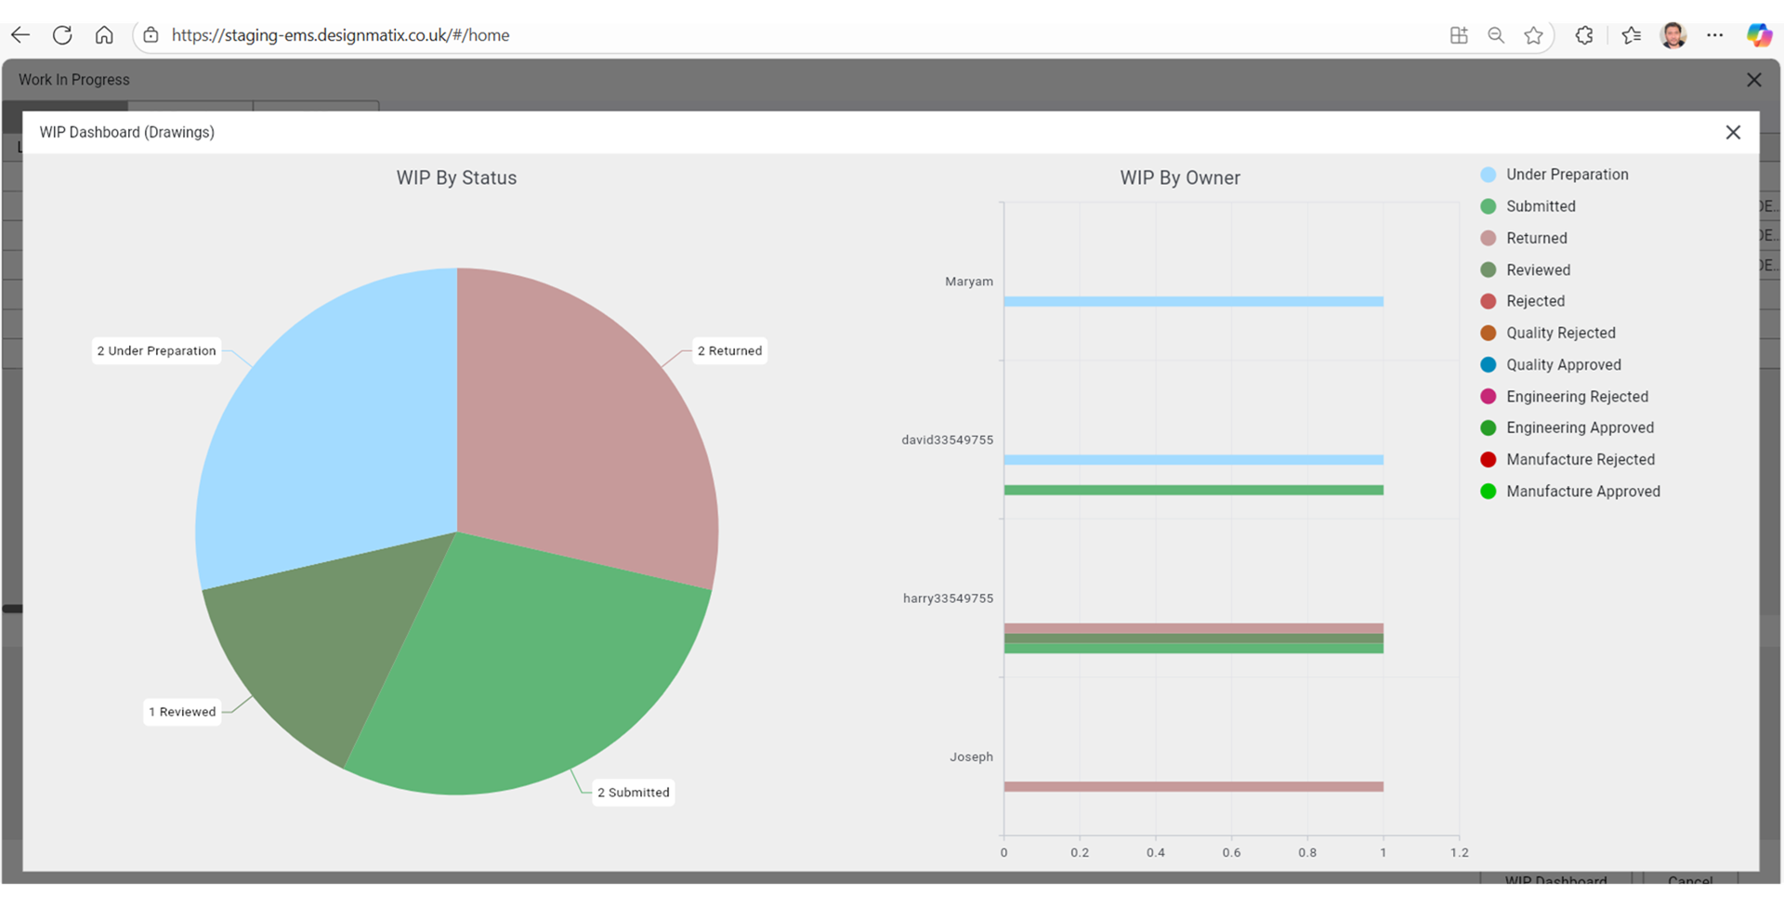This screenshot has height=906, width=1784.
Task: Bookmark page with star icon
Action: pos(1533,35)
